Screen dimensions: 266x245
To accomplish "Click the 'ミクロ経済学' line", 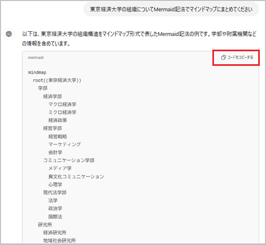I will pos(62,112).
